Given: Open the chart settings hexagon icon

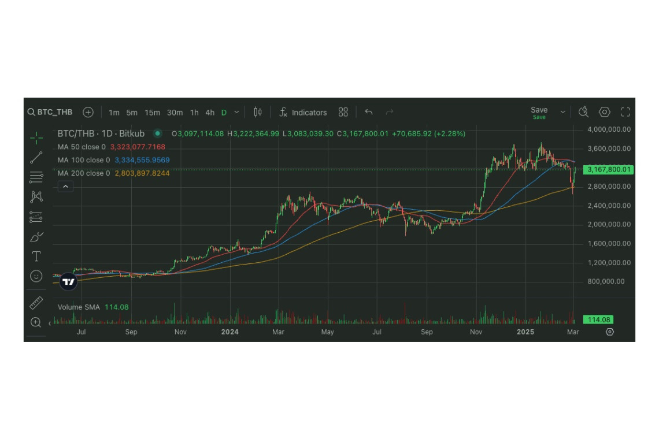Looking at the screenshot, I should coord(605,112).
